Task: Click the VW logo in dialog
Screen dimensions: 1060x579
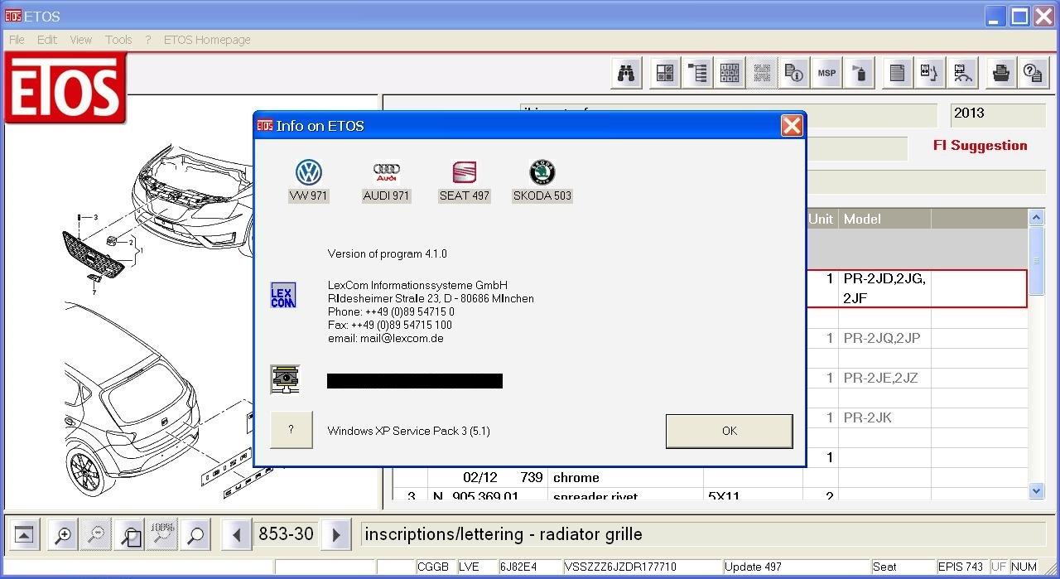Action: pos(309,173)
